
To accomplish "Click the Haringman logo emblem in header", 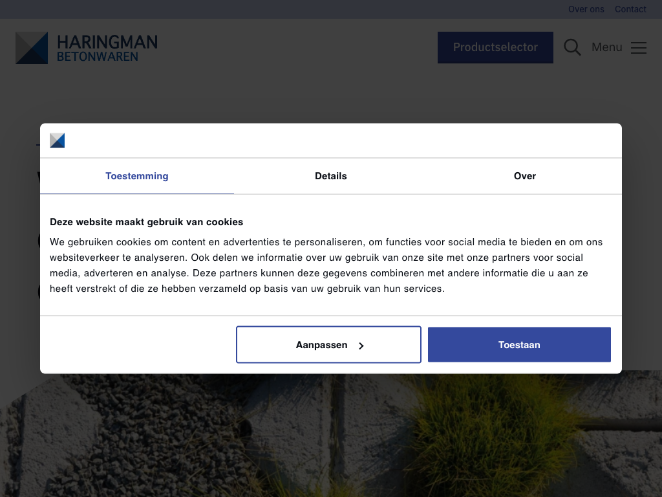I will pos(32,48).
